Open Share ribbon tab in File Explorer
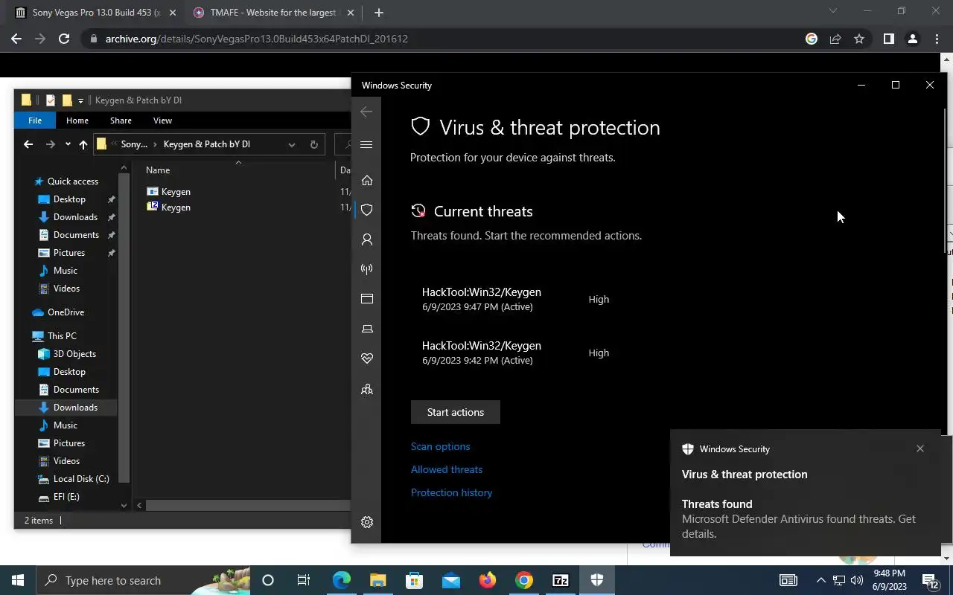The height and width of the screenshot is (595, 953). (121, 120)
